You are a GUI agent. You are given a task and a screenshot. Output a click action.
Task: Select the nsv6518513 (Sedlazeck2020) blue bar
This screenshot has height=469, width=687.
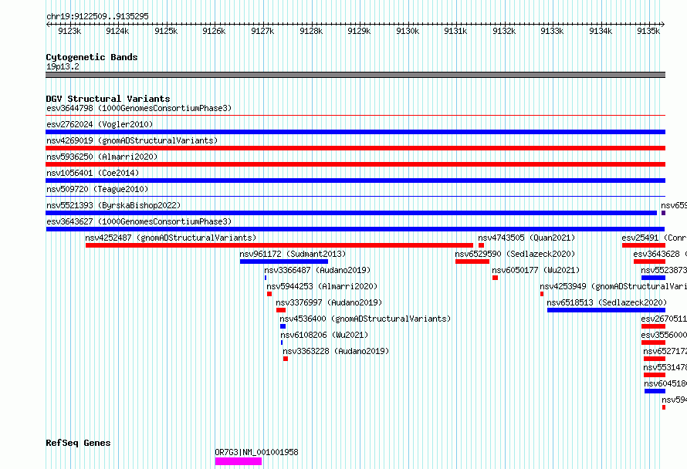[607, 310]
